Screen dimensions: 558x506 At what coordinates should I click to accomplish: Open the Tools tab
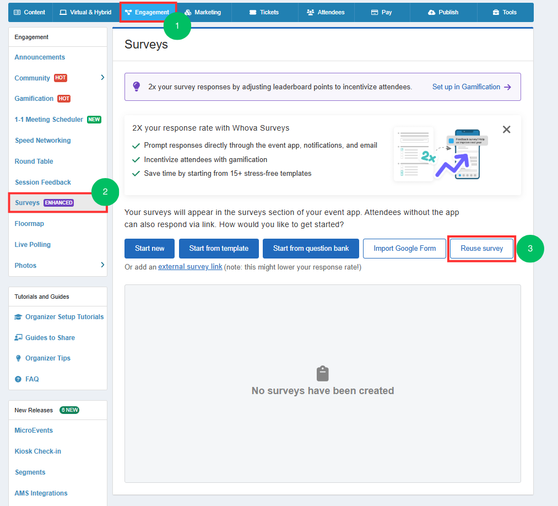(505, 12)
